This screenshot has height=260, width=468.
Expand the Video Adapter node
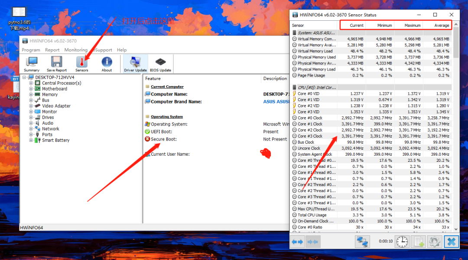coord(31,106)
